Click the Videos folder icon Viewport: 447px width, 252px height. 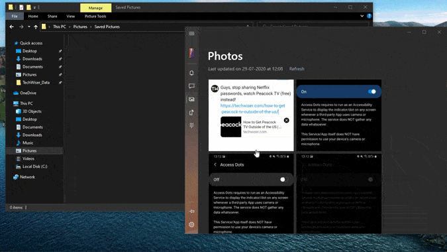(19, 158)
